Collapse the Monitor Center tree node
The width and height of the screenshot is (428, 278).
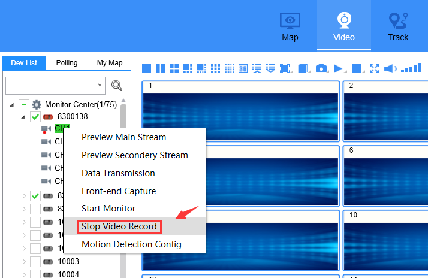[x=12, y=105]
